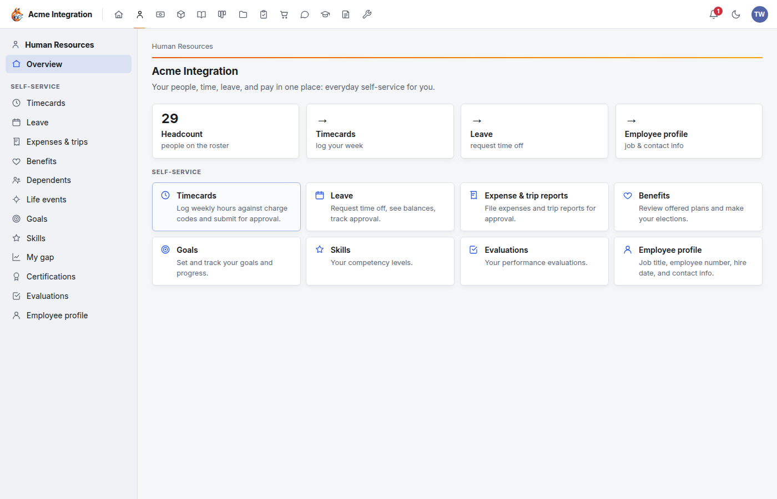Open the TW user avatar menu
777x499 pixels.
760,14
